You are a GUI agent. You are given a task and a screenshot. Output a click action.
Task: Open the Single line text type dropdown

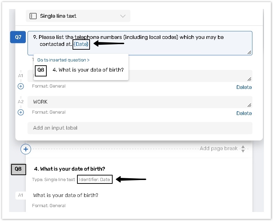click(78, 16)
